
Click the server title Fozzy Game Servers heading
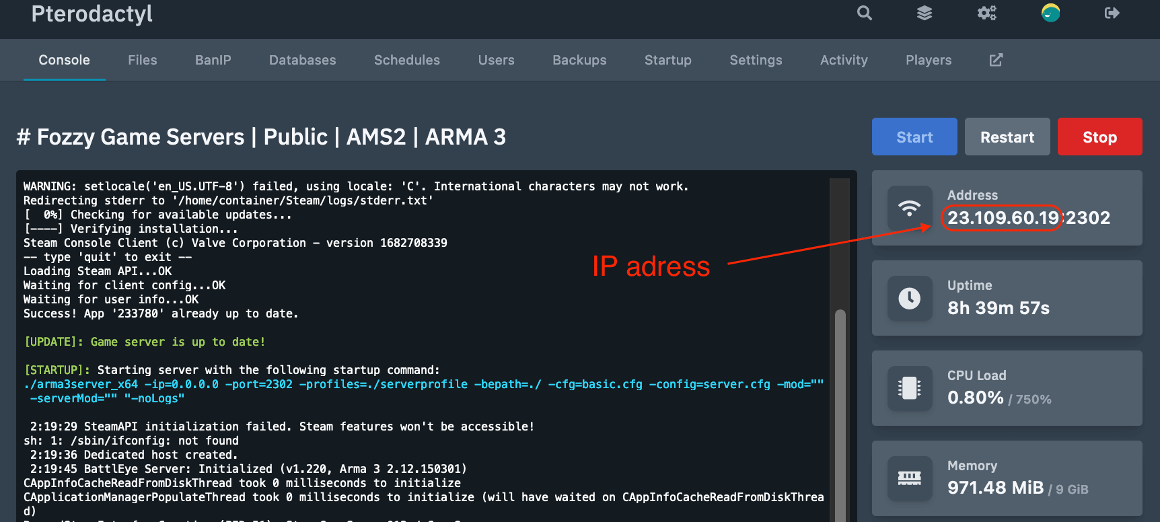click(261, 137)
